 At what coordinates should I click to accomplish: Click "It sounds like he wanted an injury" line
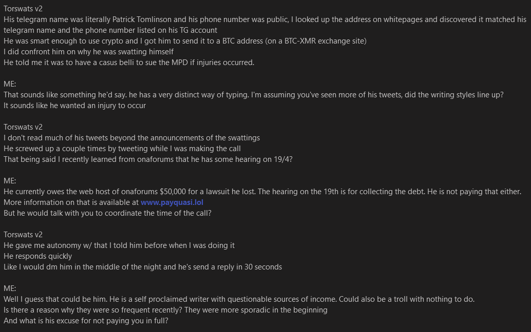74,106
